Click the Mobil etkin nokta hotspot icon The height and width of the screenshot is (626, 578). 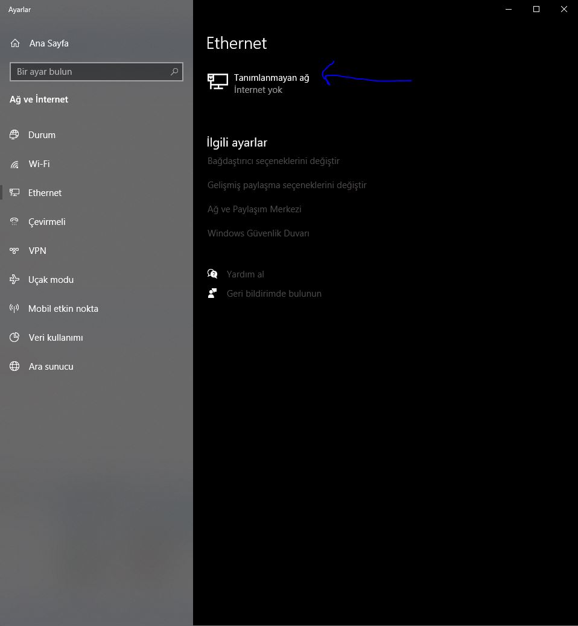[x=14, y=309]
